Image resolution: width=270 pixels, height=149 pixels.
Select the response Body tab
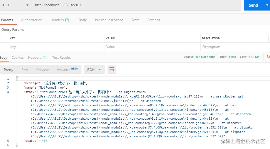(x=3, y=58)
